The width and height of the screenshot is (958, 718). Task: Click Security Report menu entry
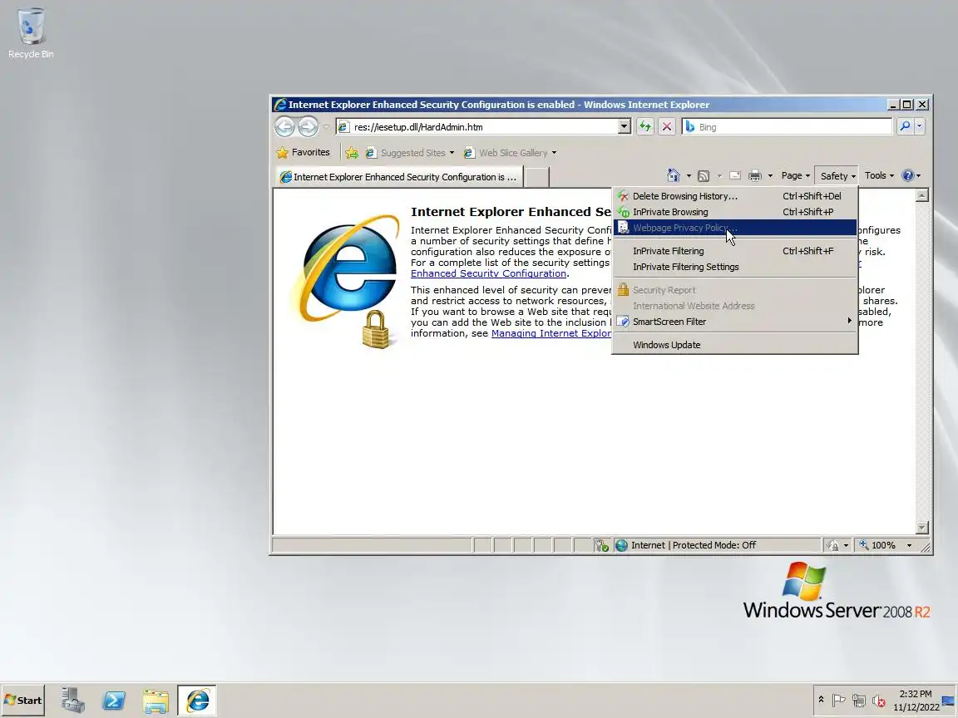[735, 290]
